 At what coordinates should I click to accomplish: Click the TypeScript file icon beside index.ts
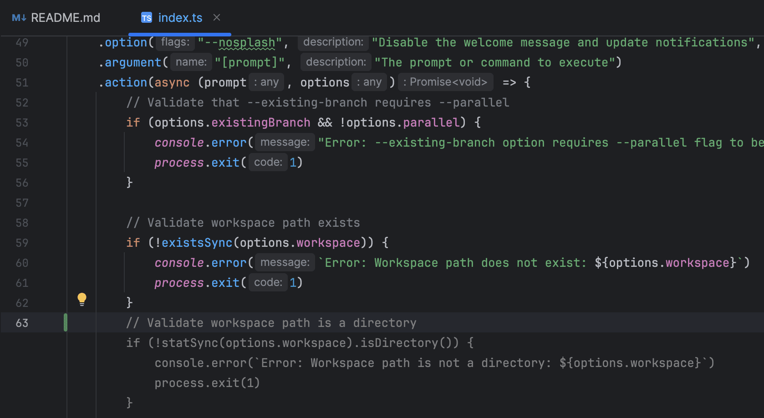tap(146, 18)
